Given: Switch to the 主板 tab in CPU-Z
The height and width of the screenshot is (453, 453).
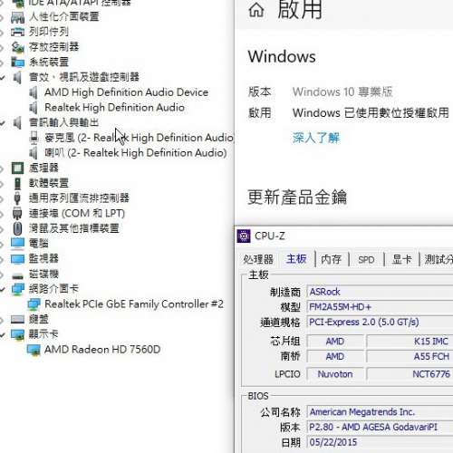Looking at the screenshot, I should click(296, 258).
